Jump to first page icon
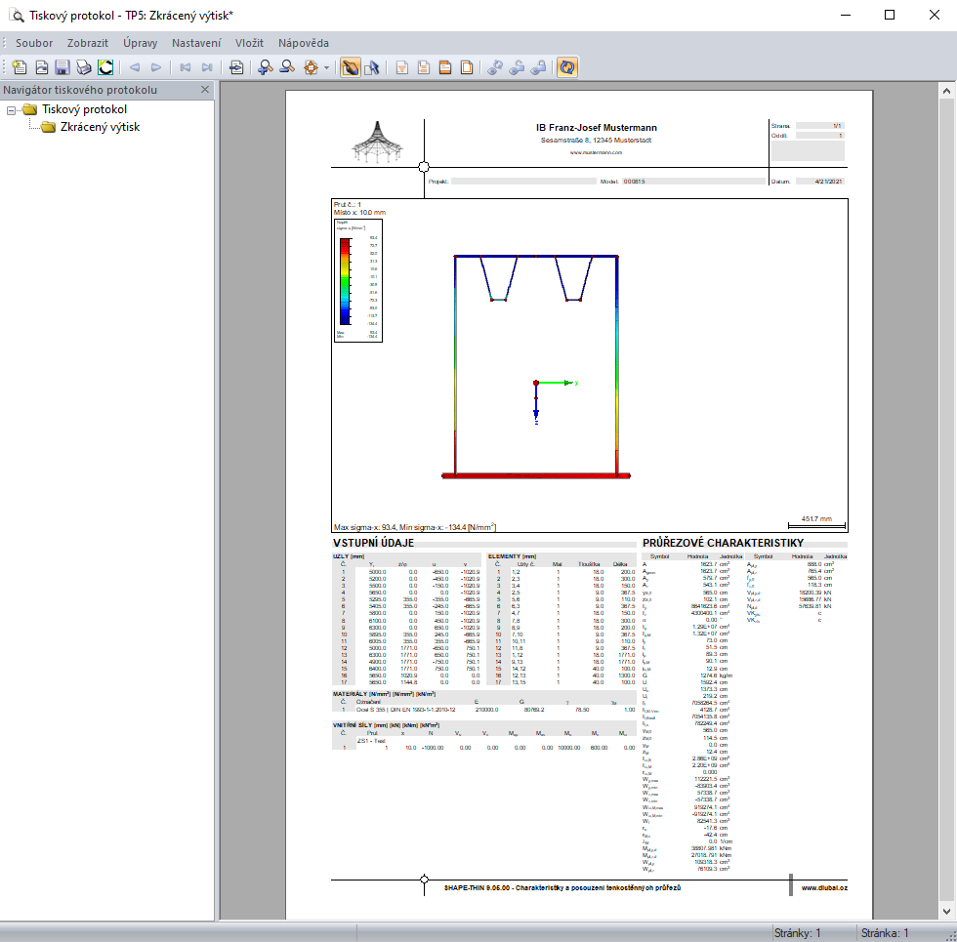 click(x=186, y=67)
